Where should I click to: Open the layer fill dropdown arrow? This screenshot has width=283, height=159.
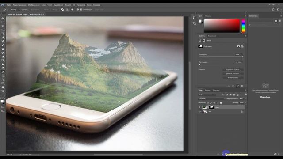(245, 103)
